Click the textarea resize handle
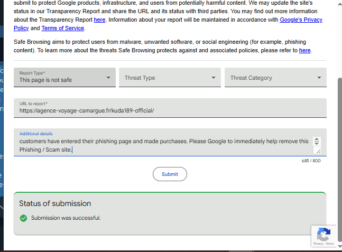The image size is (342, 252). pos(318,151)
